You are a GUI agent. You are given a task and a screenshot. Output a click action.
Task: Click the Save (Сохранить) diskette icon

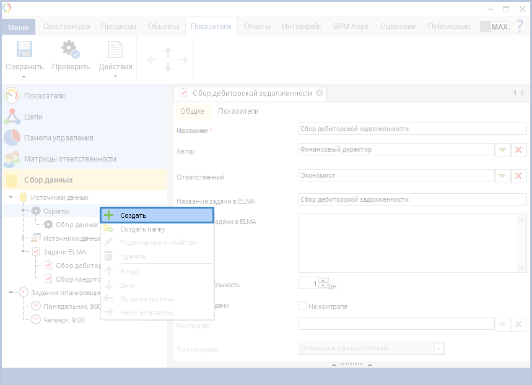[24, 50]
